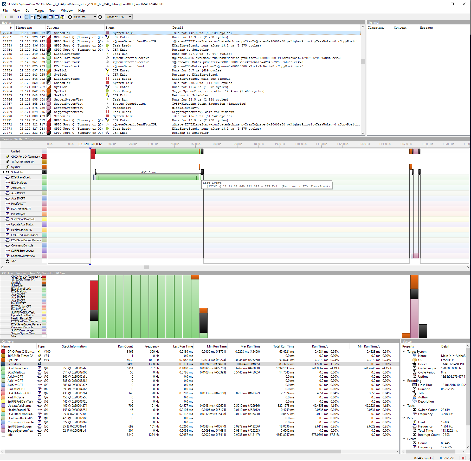Click Scheduler type icon in Contexts table
The image size is (471, 461).
[x=40, y=364]
